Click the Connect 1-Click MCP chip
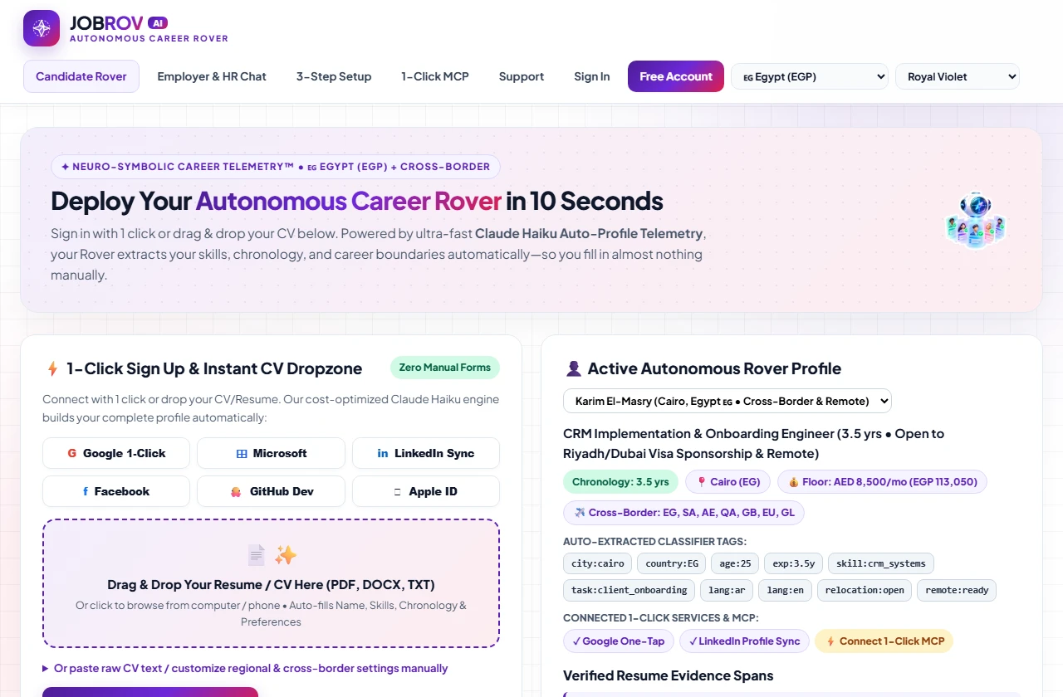Image resolution: width=1063 pixels, height=697 pixels. (x=884, y=641)
